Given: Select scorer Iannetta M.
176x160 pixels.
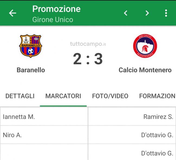Looking at the screenshot, I should (x=19, y=117).
